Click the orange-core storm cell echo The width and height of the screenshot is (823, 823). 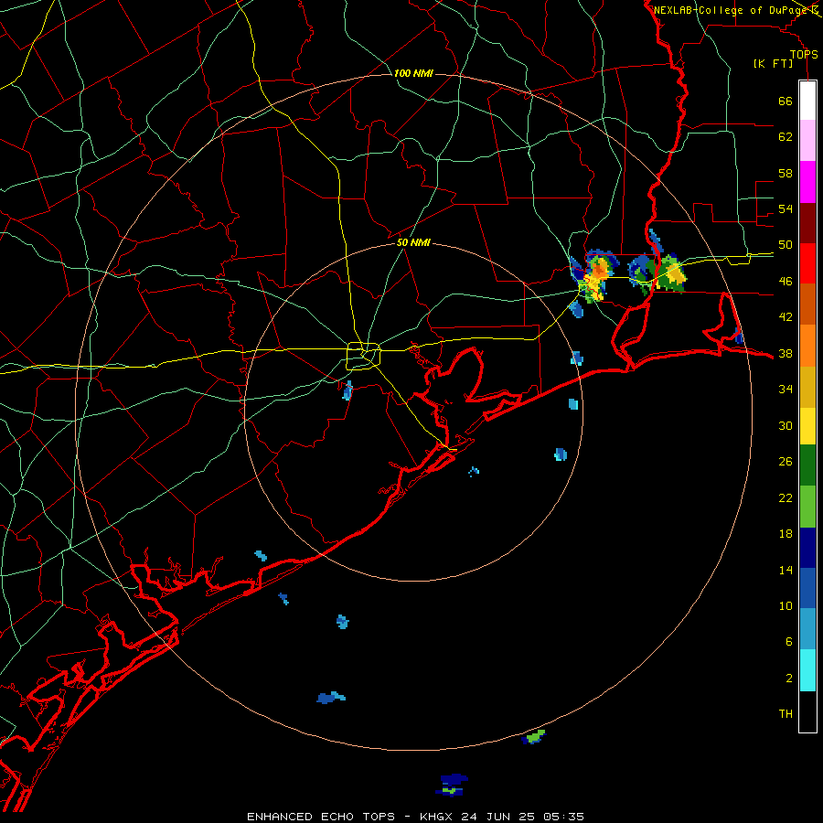pos(597,276)
